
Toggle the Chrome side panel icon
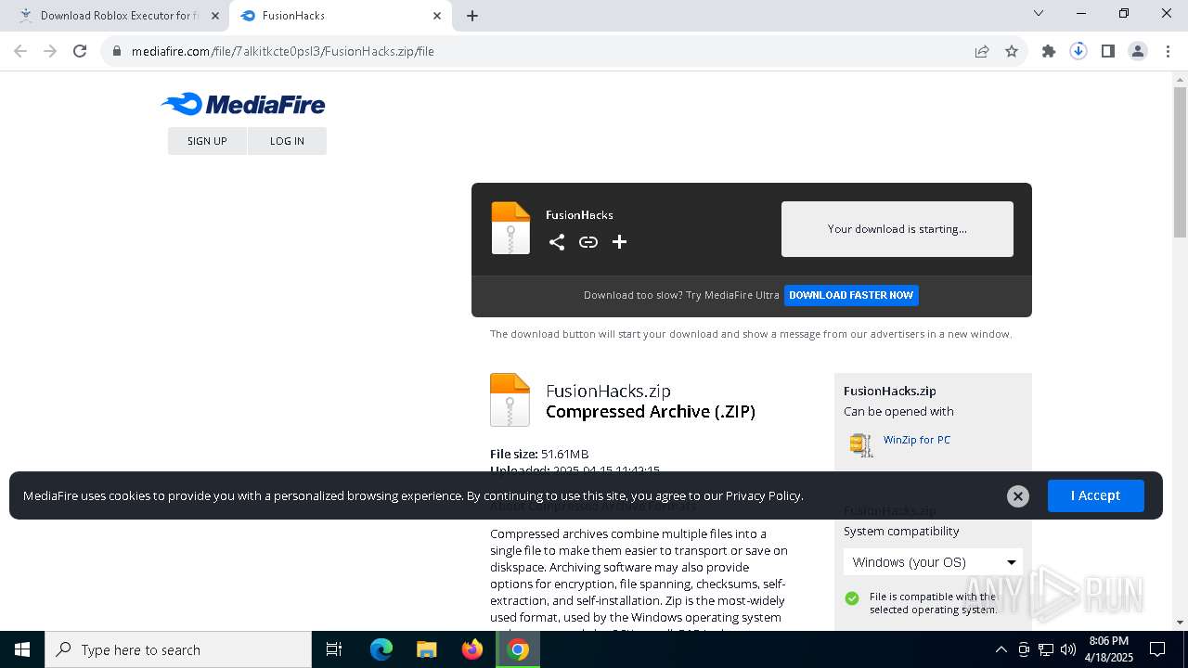pyautogui.click(x=1108, y=51)
